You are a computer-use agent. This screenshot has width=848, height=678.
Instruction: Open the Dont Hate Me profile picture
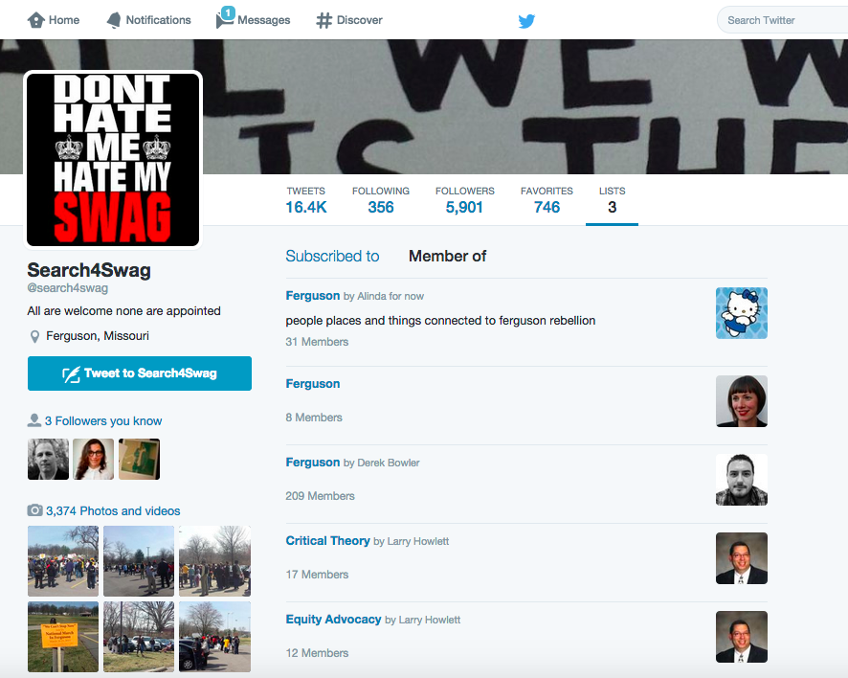point(113,160)
